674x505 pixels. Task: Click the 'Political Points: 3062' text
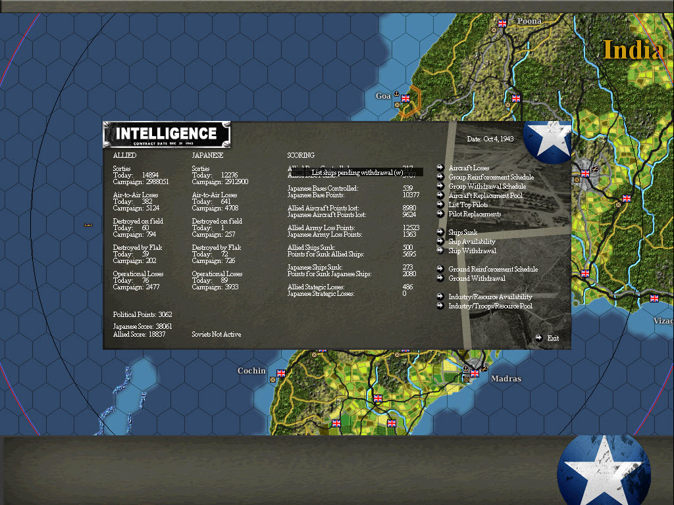(x=142, y=314)
